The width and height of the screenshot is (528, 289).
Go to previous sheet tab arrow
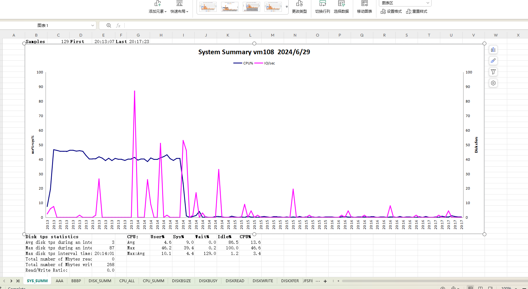coord(4,281)
